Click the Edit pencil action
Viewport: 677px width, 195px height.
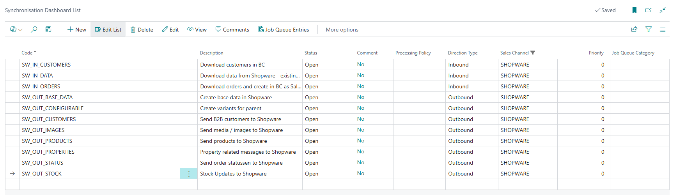click(170, 30)
